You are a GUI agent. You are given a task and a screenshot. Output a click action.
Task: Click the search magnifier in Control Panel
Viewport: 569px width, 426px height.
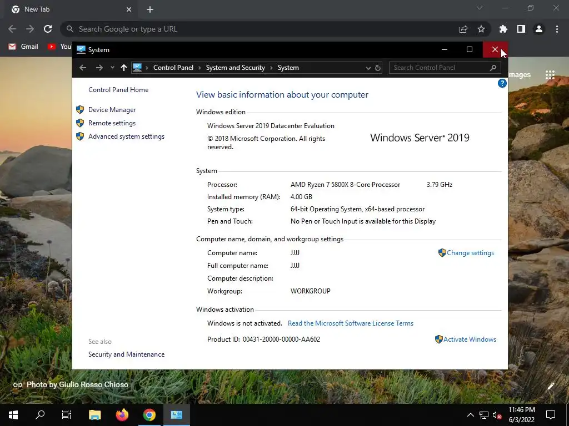[493, 68]
